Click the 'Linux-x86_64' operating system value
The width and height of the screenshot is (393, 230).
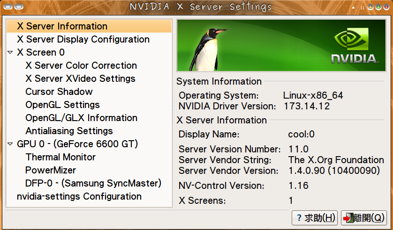coord(313,96)
